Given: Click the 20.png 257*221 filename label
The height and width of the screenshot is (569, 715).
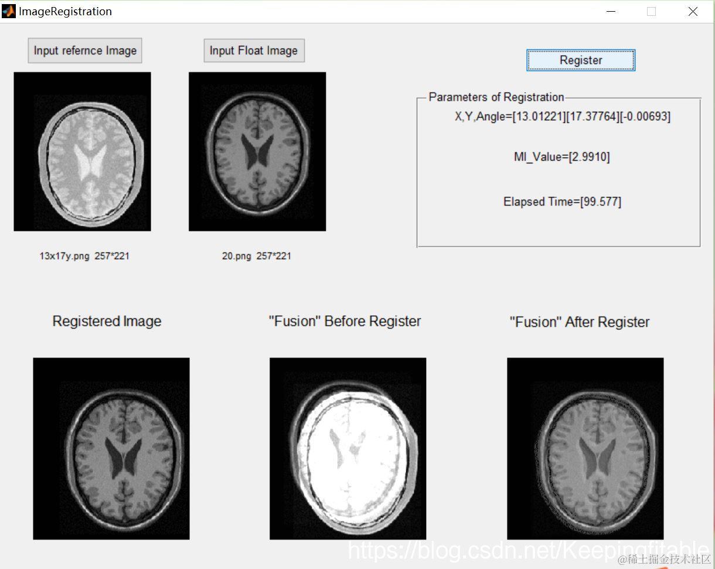Looking at the screenshot, I should click(256, 256).
